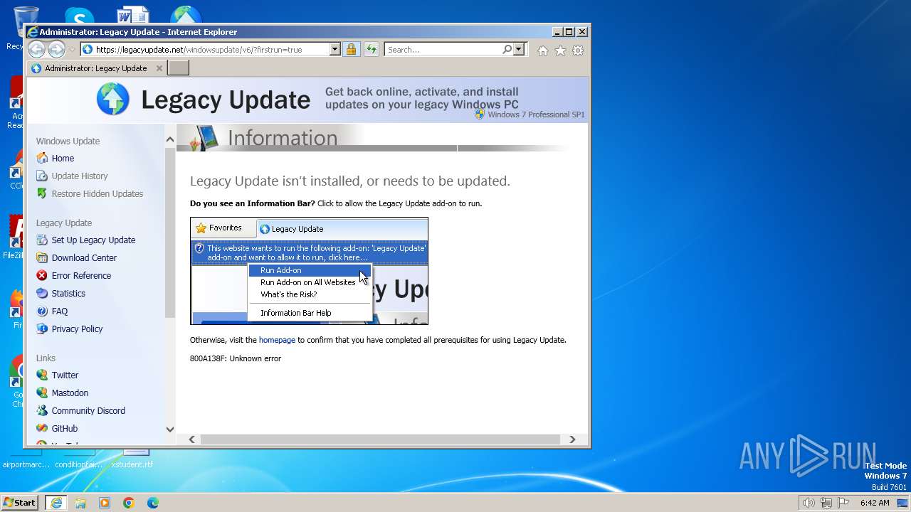
Task: Open the Twitter link
Action: pos(65,375)
